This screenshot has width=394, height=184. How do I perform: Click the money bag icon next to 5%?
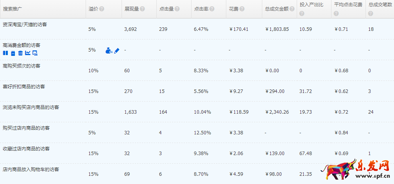click(109, 50)
